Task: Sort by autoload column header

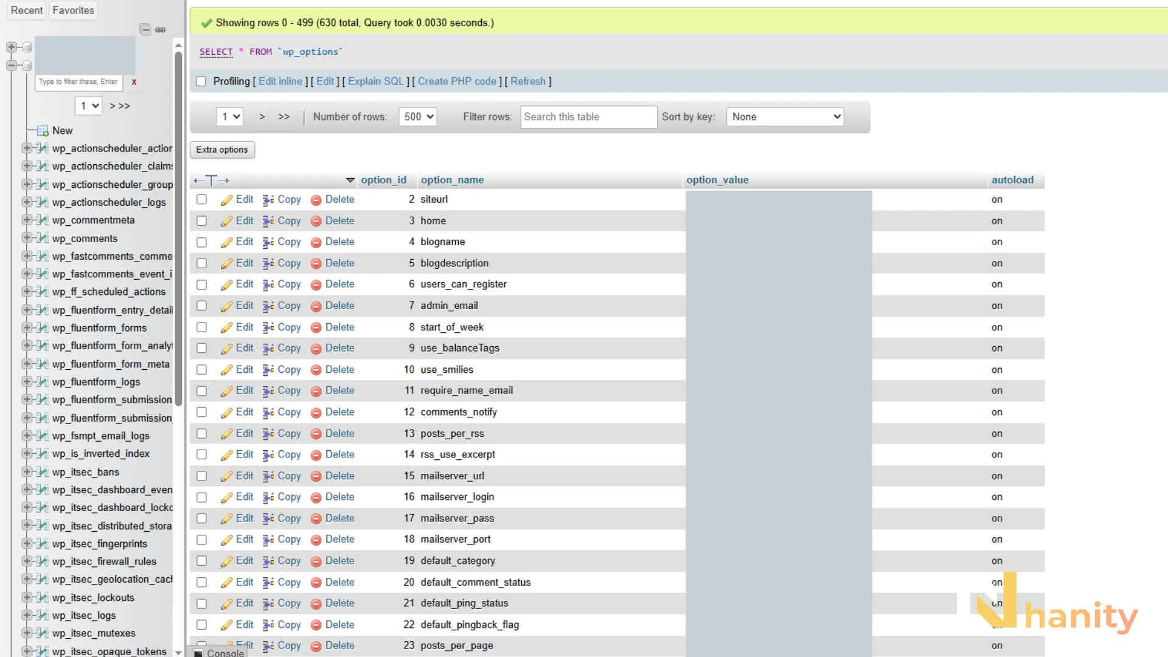Action: click(x=1012, y=180)
